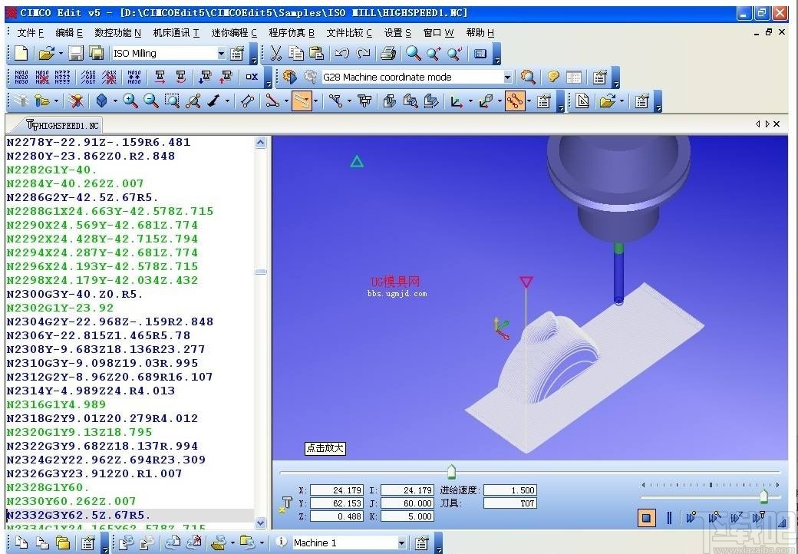798x554 pixels.
Task: Click the simulation progress slider handle
Action: point(451,472)
